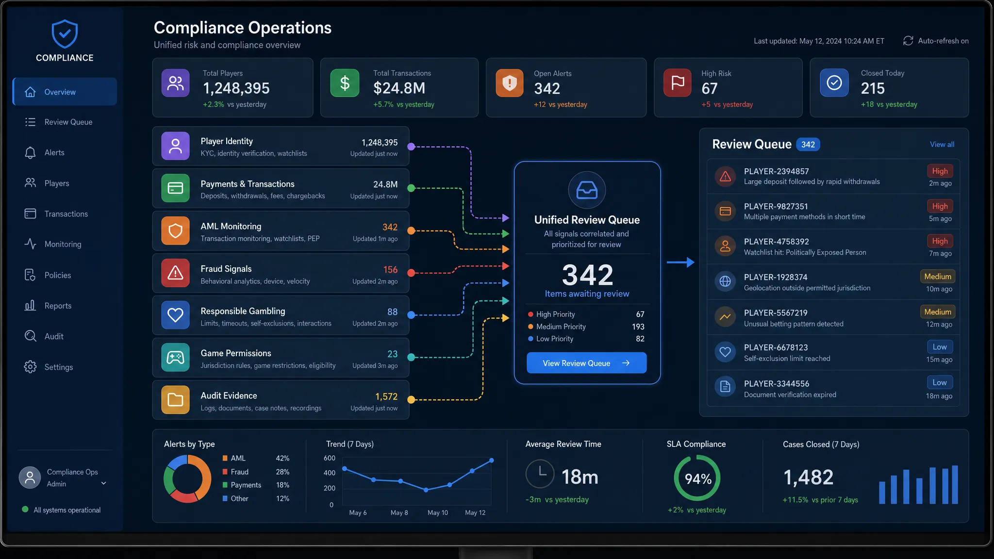Click PLAYER-2394857 warning triangle icon
This screenshot has height=559, width=994.
coord(725,176)
